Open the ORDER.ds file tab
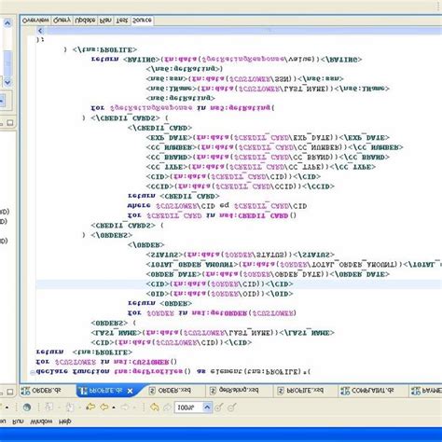The height and width of the screenshot is (442, 442). tap(48, 391)
